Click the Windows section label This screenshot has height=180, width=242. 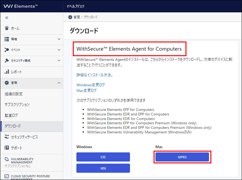coord(84,147)
